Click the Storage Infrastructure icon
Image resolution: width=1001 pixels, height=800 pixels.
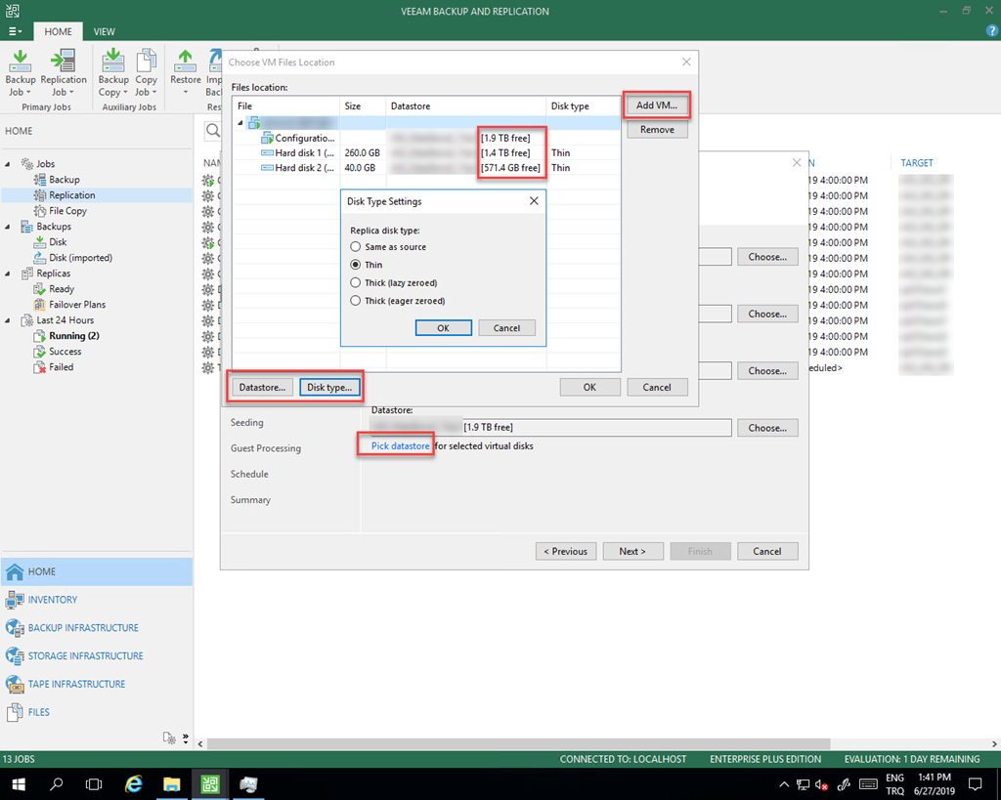pos(15,655)
